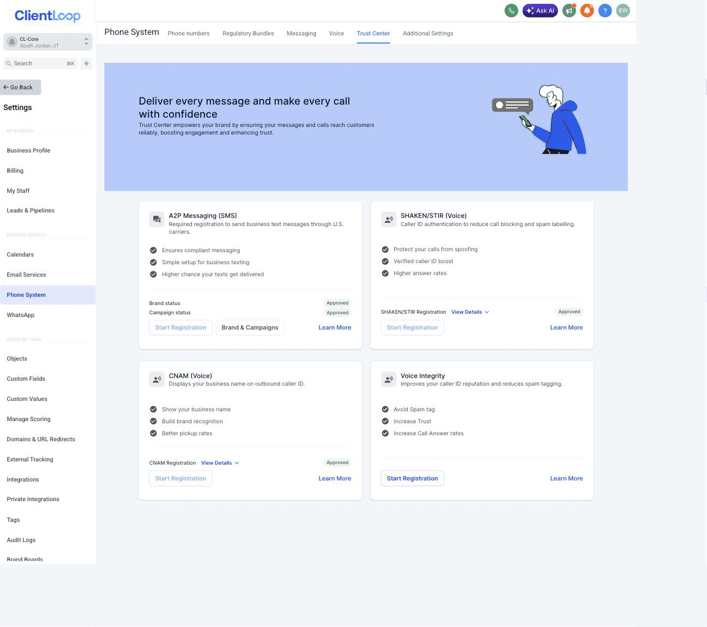Open Learn More for SHAKEN/STIR

click(x=566, y=327)
